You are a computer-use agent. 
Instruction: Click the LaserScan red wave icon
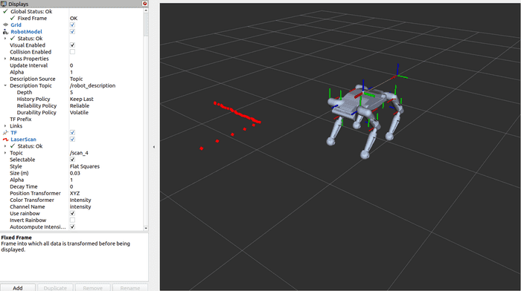point(5,140)
